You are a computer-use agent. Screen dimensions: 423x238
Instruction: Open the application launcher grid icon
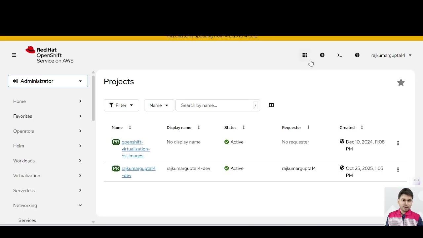tap(305, 55)
